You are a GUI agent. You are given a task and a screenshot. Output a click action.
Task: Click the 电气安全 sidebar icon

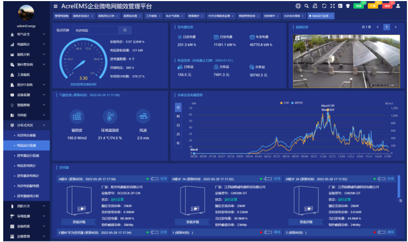12,35
